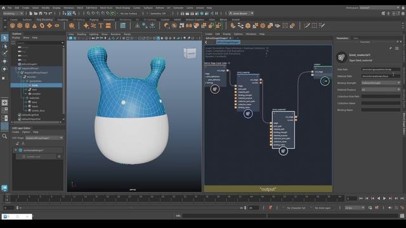Click the New Scene icon in status line
Screen dimensions: 406x228
tap(31, 13)
